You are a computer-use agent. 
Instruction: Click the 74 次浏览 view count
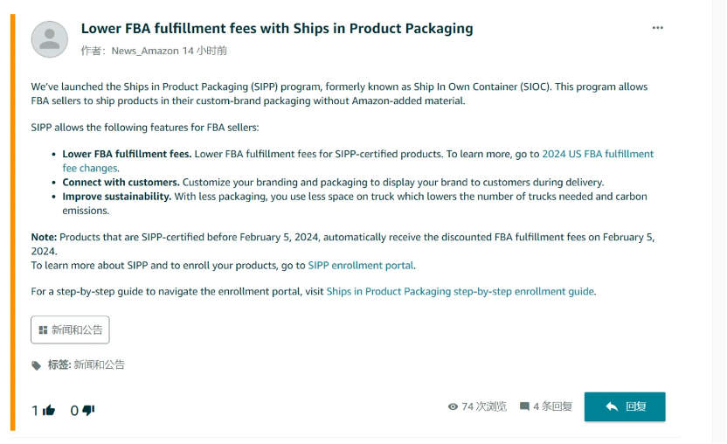point(484,406)
